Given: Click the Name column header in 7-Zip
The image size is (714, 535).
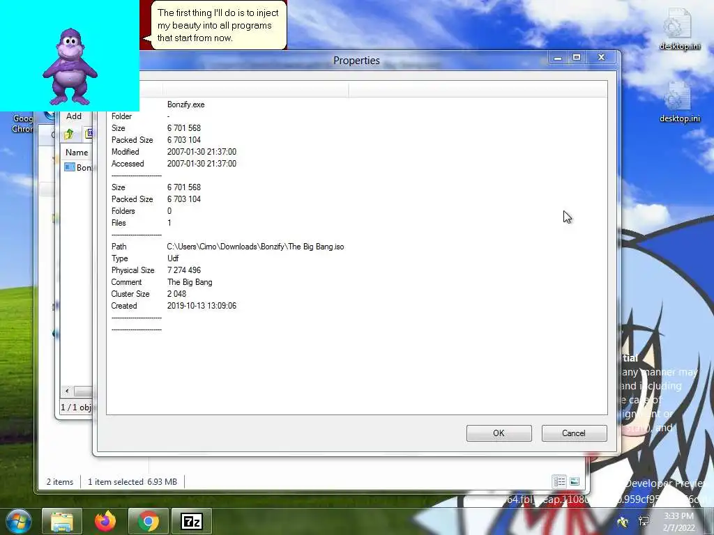Looking at the screenshot, I should pos(77,153).
